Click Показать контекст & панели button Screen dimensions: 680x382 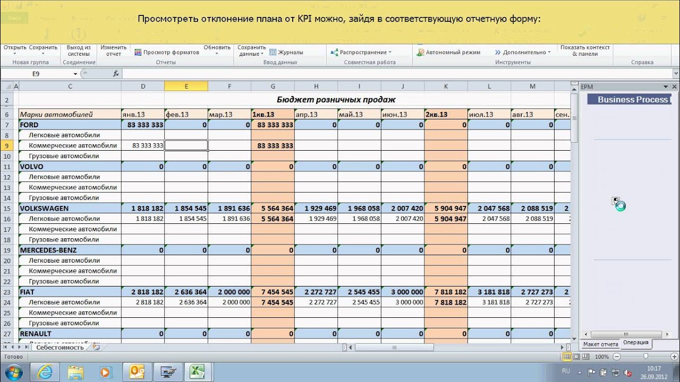(x=585, y=50)
